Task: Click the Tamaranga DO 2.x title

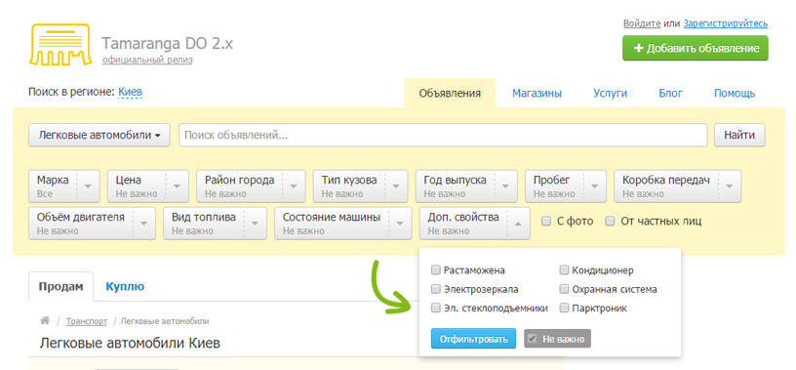Action: (x=167, y=44)
